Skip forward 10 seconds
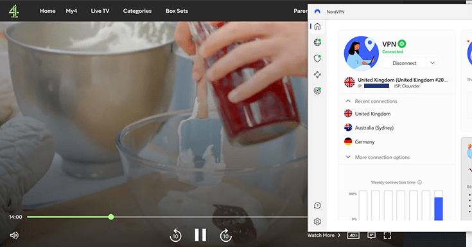472x247 pixels. coord(226,235)
